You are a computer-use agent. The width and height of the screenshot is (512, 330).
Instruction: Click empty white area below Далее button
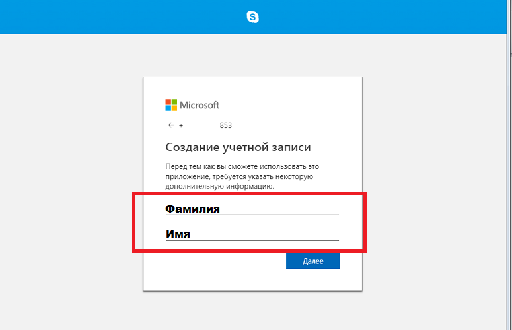pyautogui.click(x=252, y=280)
